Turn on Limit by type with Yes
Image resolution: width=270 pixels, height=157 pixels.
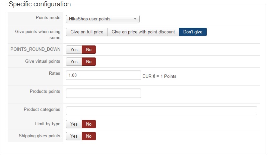point(74,124)
